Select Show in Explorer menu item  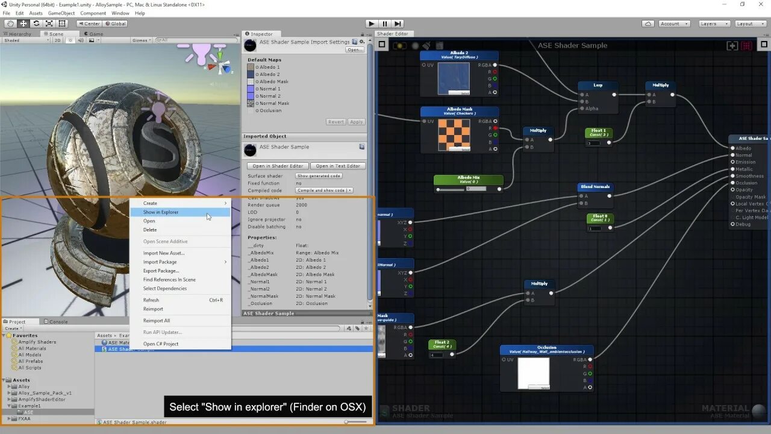(x=180, y=212)
